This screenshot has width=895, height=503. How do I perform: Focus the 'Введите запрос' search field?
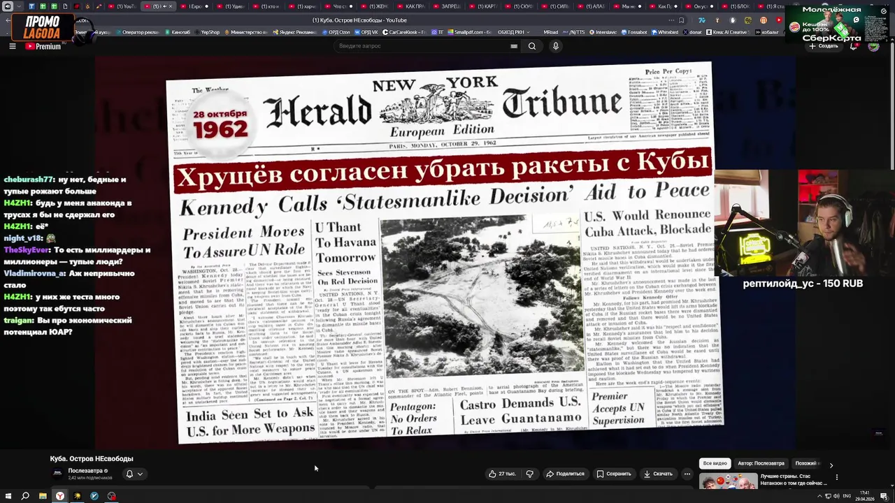coord(423,46)
